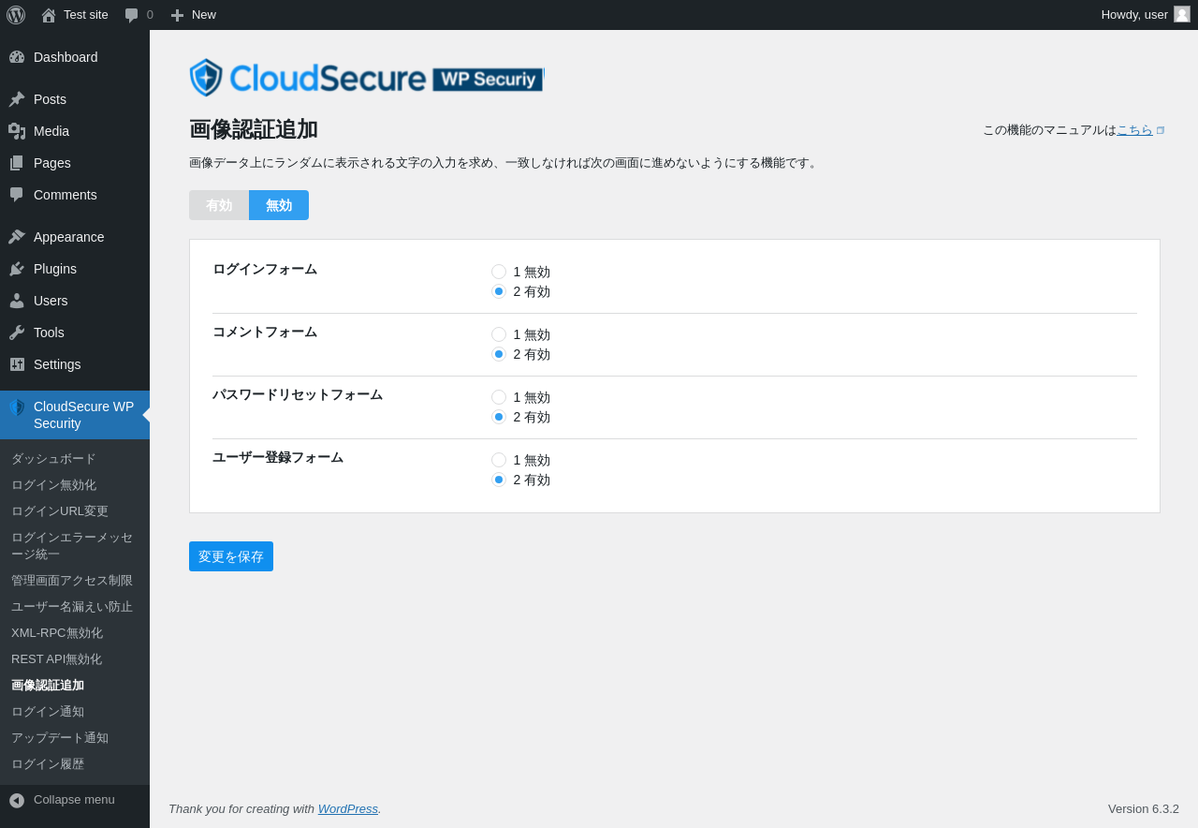This screenshot has width=1198, height=828.
Task: Click the Dashboard gauge icon
Action: point(17,57)
